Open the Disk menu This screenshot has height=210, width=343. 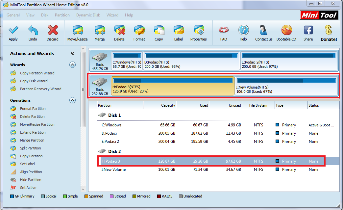tap(45, 15)
